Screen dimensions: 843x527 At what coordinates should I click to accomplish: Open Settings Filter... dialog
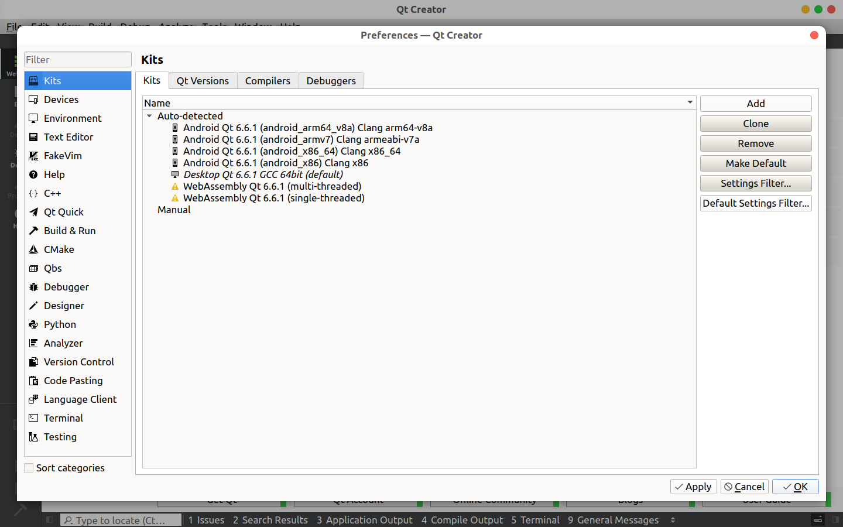coord(756,183)
